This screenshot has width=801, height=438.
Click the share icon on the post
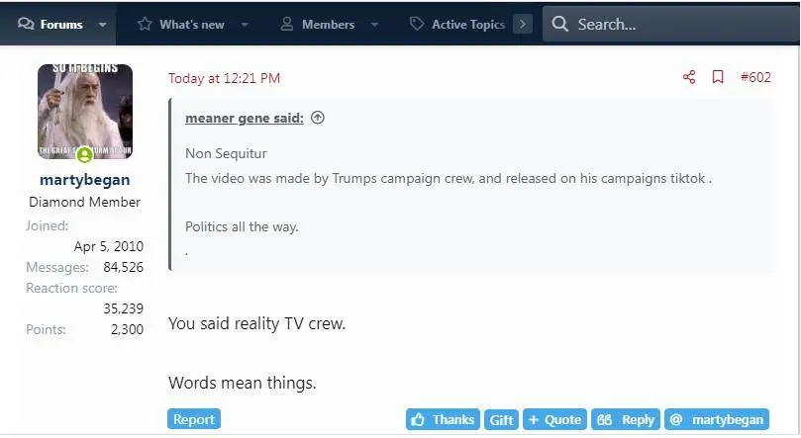coord(689,77)
